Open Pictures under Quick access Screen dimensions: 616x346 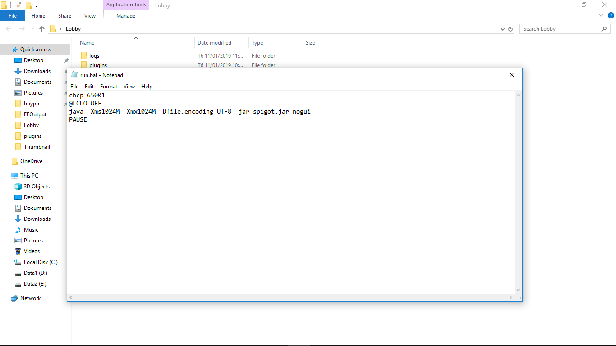[x=33, y=93]
